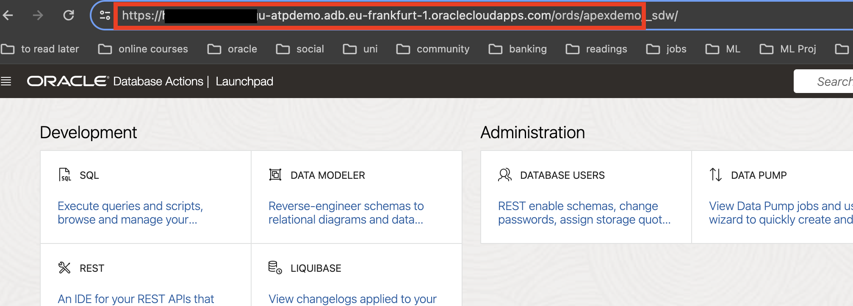Image resolution: width=853 pixels, height=306 pixels.
Task: Open the 'ML Proj' bookmarks folder
Action: click(x=788, y=49)
